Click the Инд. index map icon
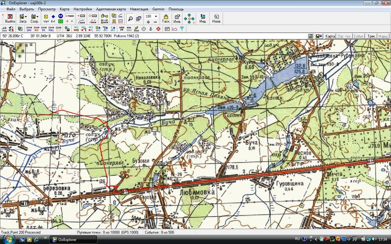This screenshot has height=244, width=391. [x=203, y=18]
